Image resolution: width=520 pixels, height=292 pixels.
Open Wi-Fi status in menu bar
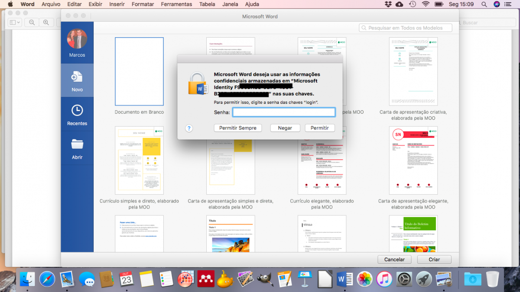click(x=426, y=4)
